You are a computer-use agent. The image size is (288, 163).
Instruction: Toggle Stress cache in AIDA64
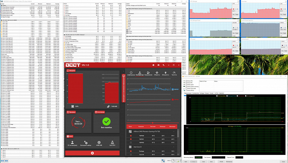(186, 85)
